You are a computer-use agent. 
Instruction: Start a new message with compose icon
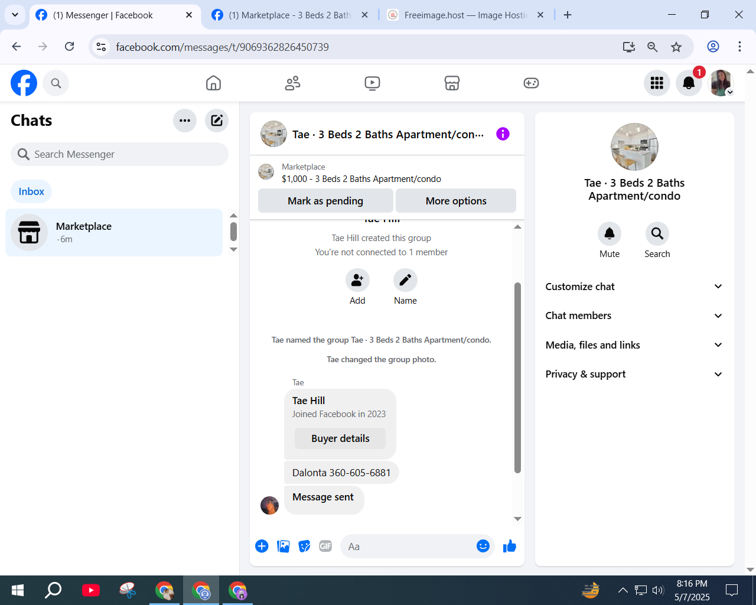[x=217, y=121]
